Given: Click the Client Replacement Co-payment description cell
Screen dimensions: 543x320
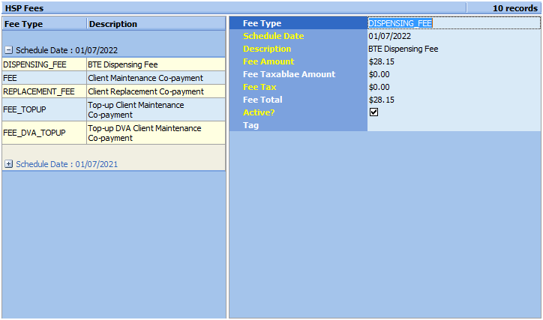Looking at the screenshot, I should coord(154,91).
